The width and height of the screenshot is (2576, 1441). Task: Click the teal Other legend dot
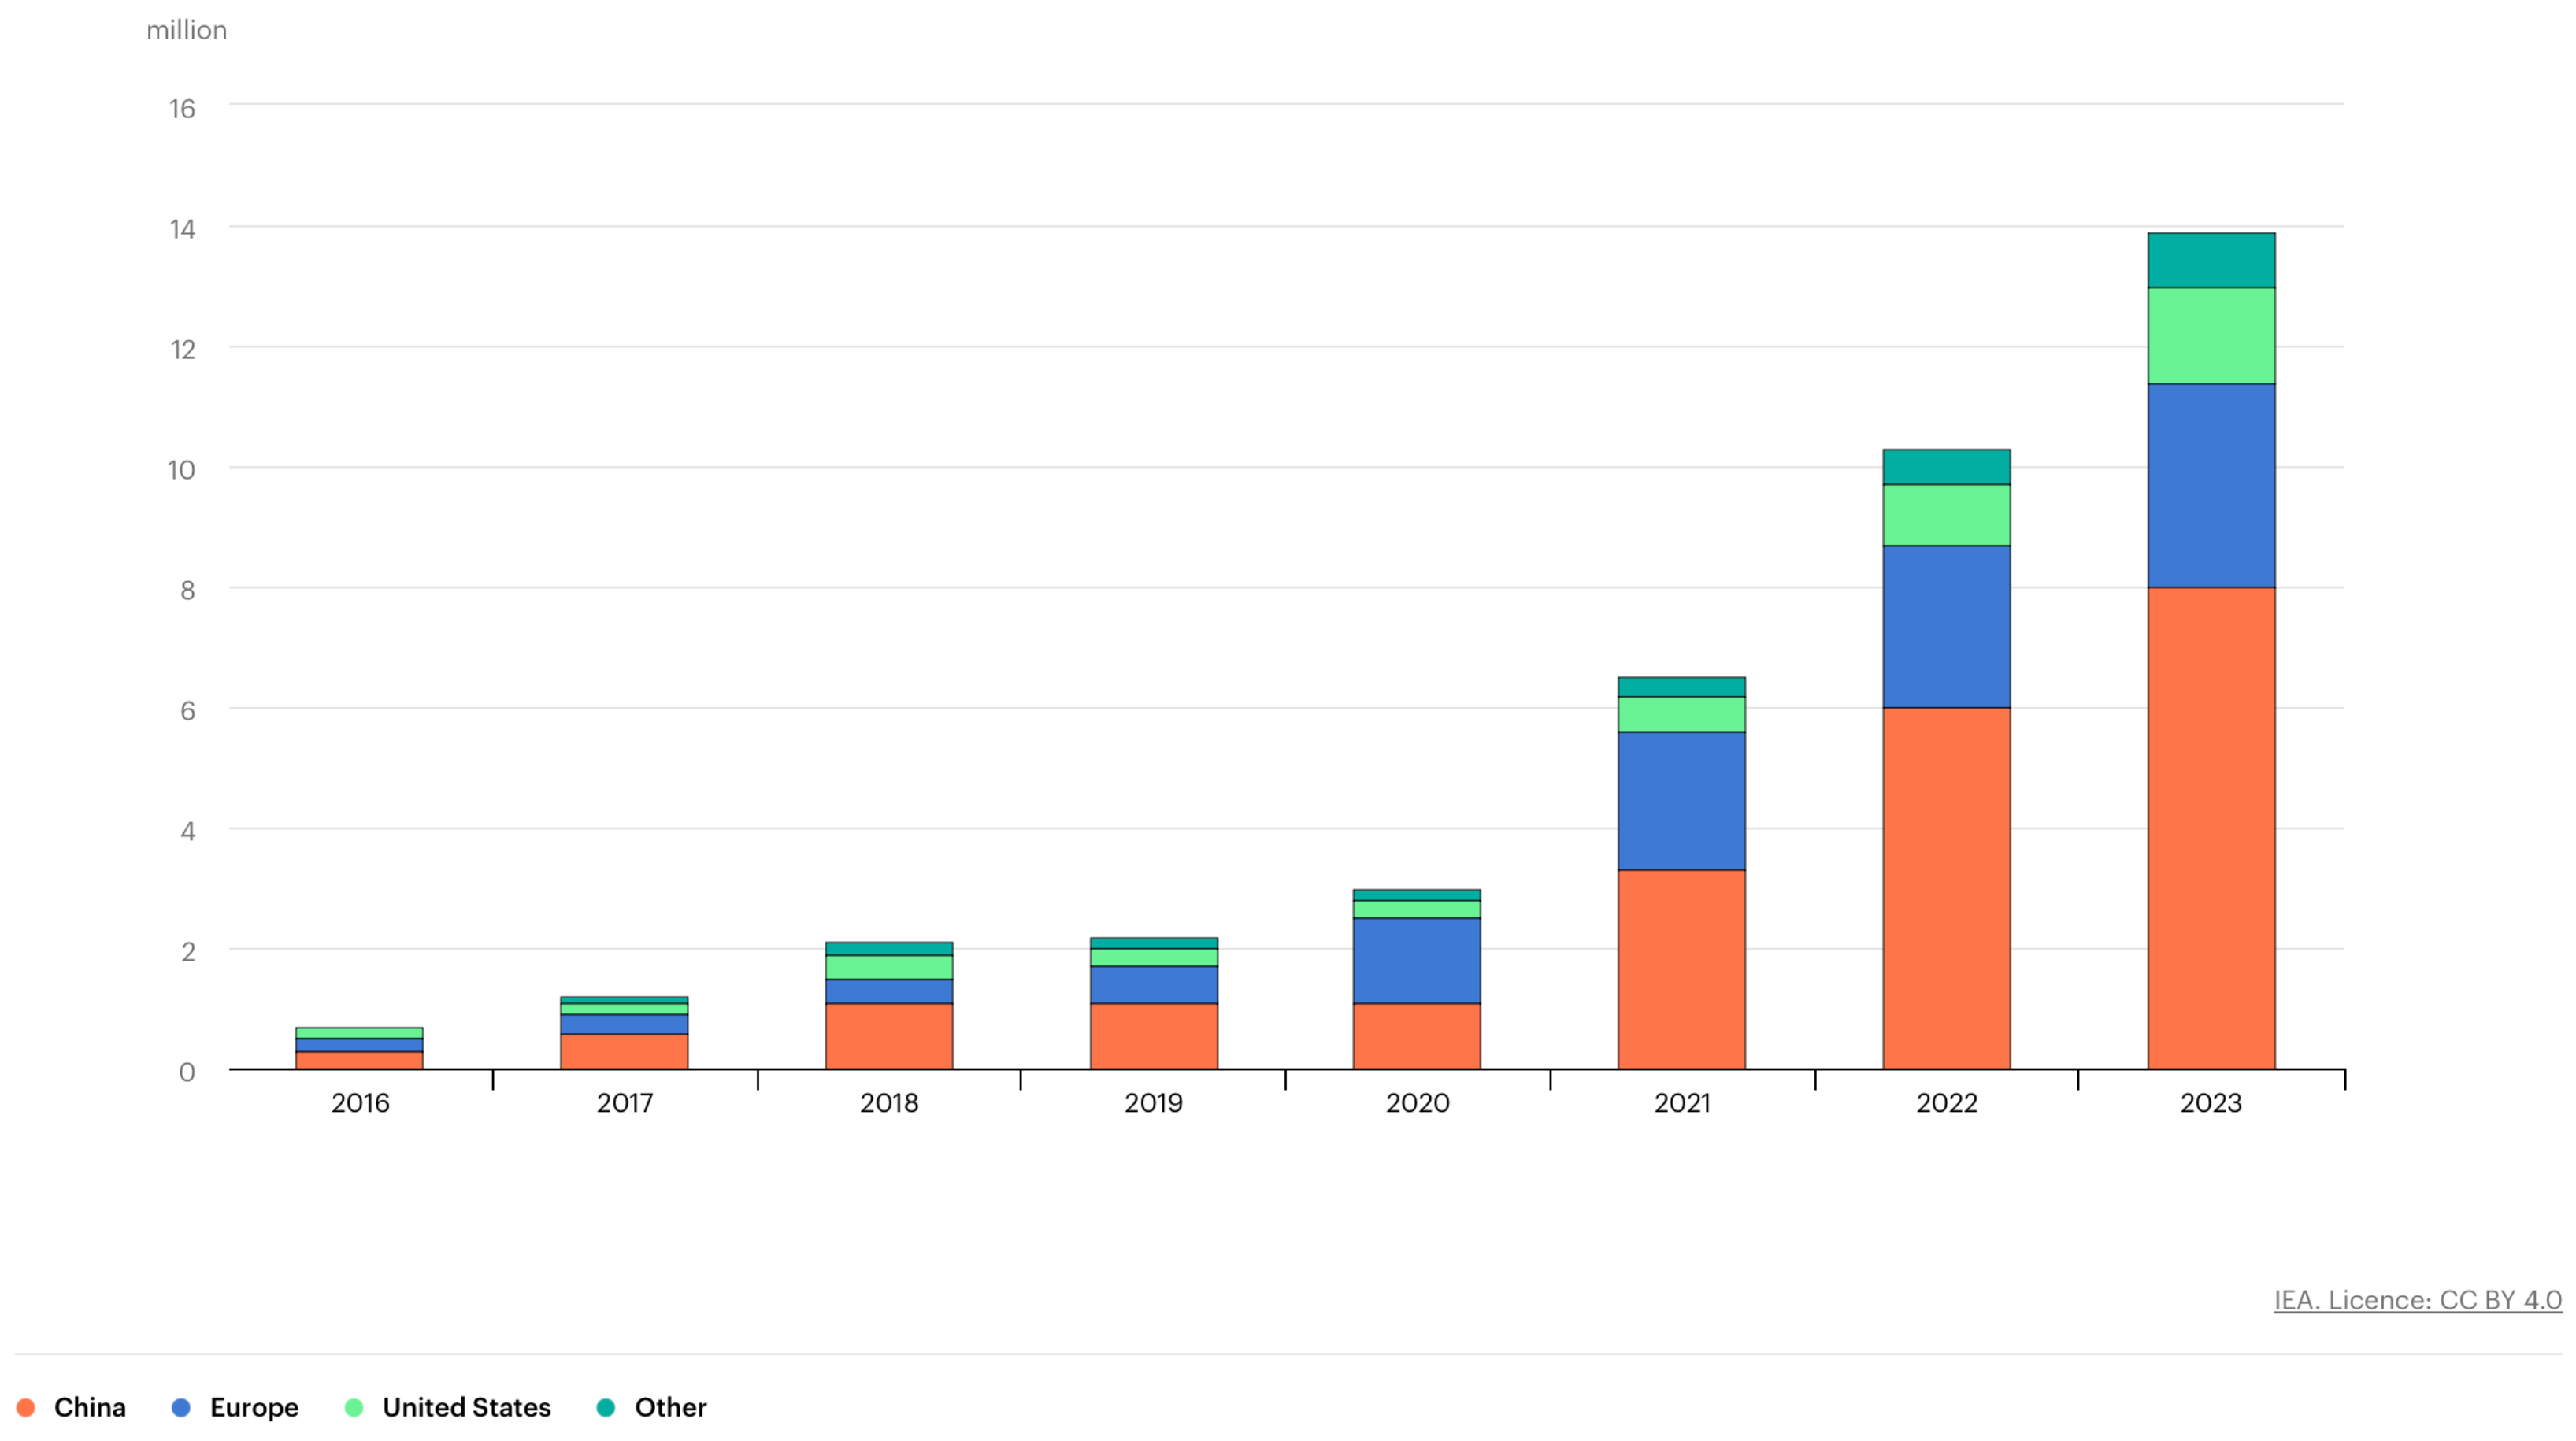606,1408
